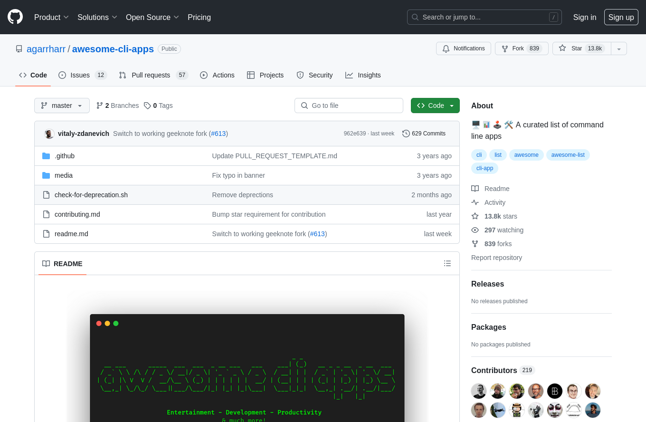Open the Releases heading link
This screenshot has height=422, width=646.
click(487, 284)
